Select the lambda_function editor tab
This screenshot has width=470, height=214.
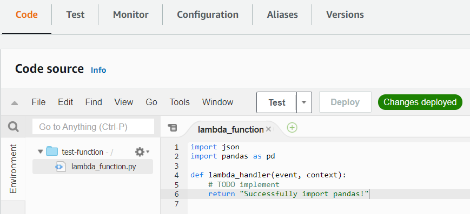point(230,129)
